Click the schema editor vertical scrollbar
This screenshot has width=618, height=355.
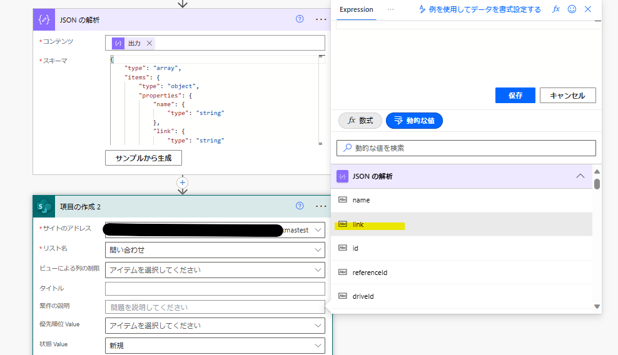(x=321, y=100)
